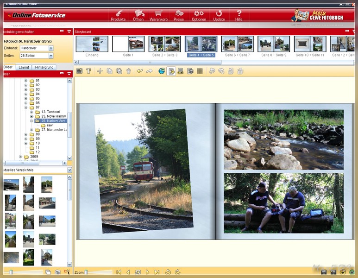Click the Cut scissors icon
Viewport: 358px width, 278px height.
pyautogui.click(x=100, y=71)
